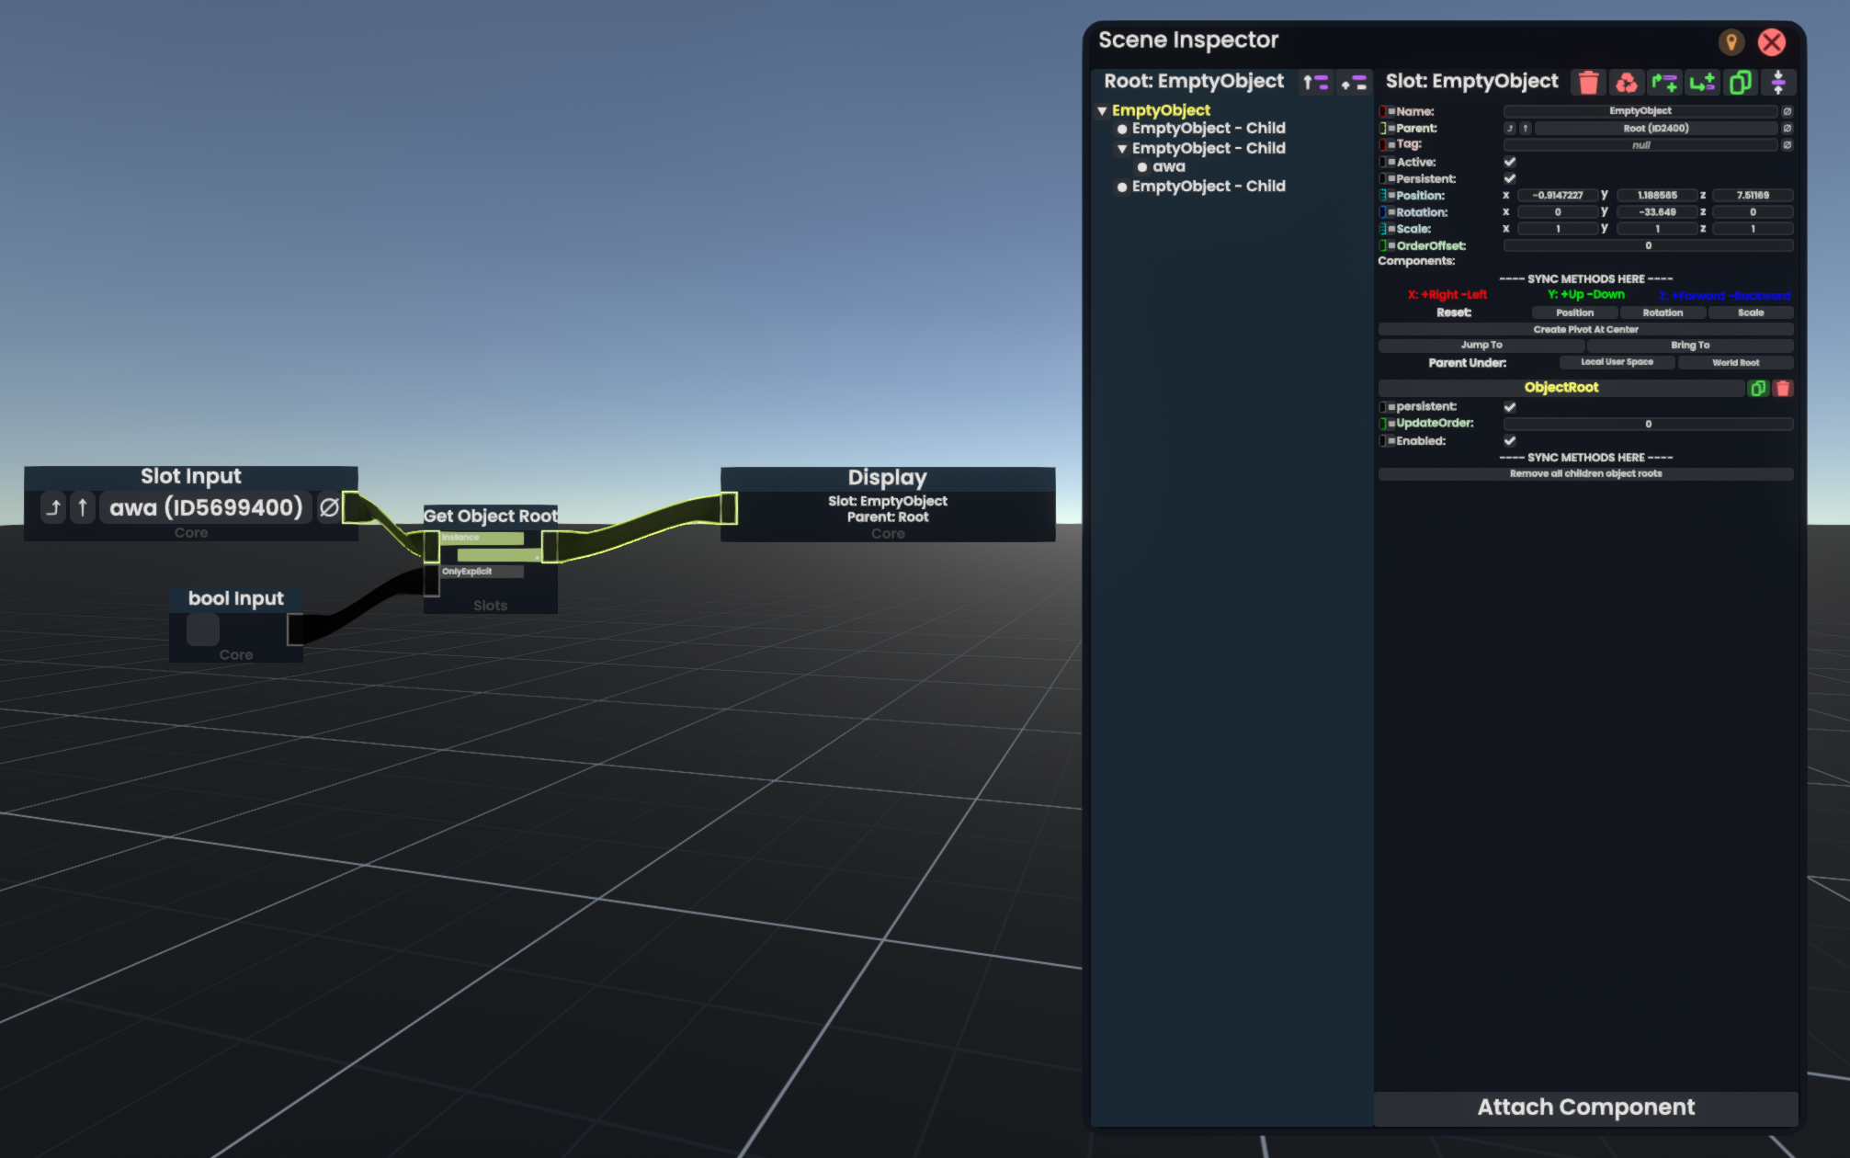Toggle the slot's Active checkbox

(x=1509, y=162)
